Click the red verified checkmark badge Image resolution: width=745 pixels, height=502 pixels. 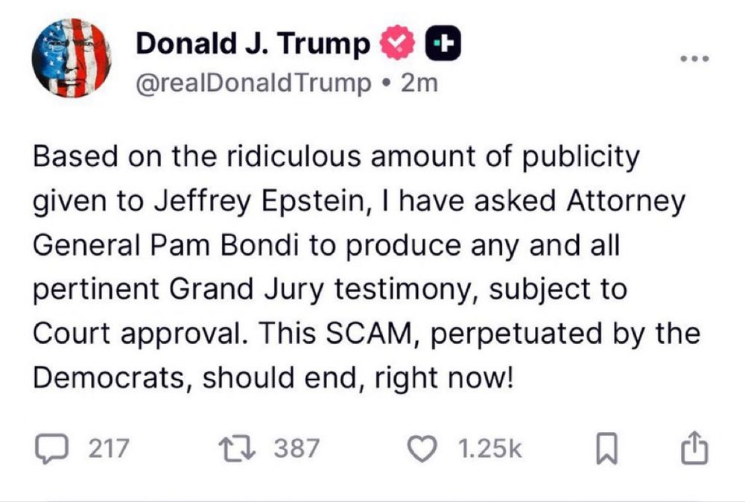[x=398, y=42]
